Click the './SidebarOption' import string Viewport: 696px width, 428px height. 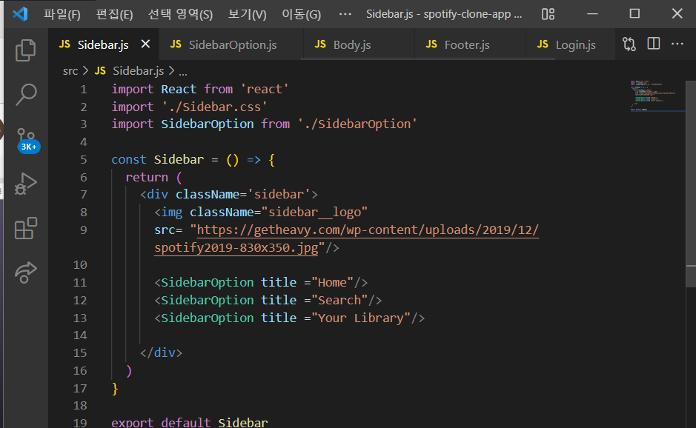click(357, 124)
